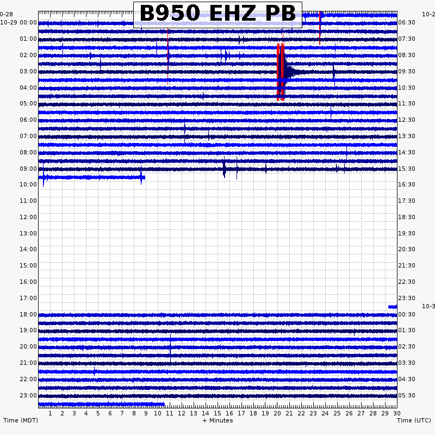
Task: Click the '+ Minutes' axis label
Action: point(218,420)
